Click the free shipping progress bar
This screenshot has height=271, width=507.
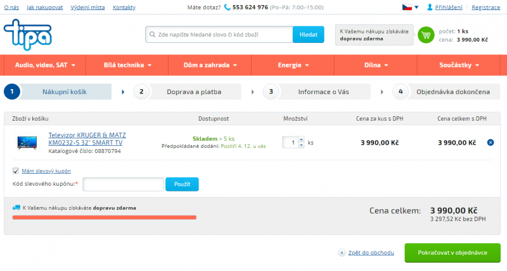click(104, 217)
